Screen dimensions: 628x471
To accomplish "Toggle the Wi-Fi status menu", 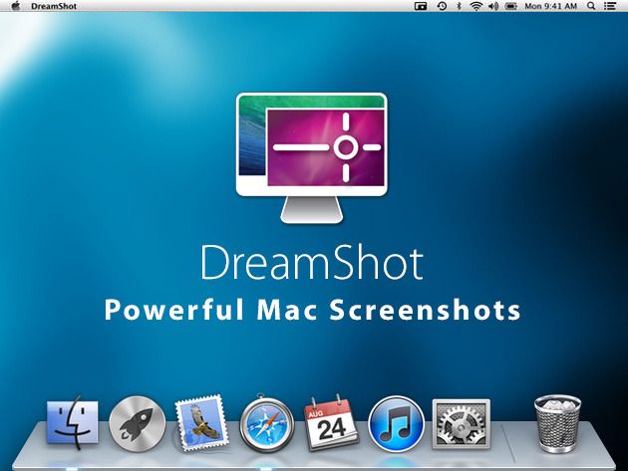I will (475, 6).
